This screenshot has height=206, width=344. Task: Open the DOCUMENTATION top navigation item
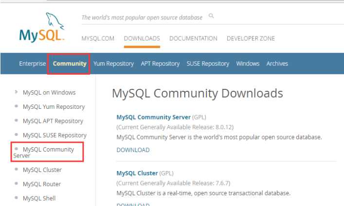[x=193, y=38]
